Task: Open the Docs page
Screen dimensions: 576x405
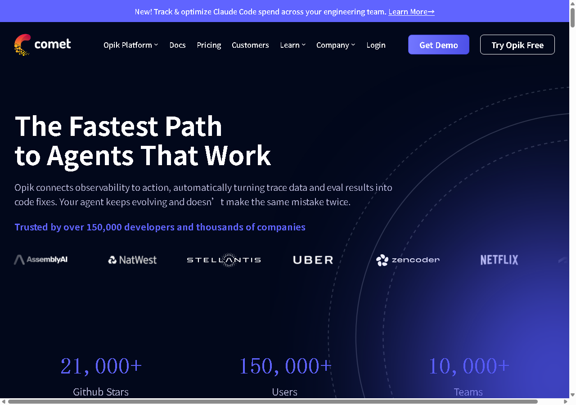Action: (x=177, y=45)
